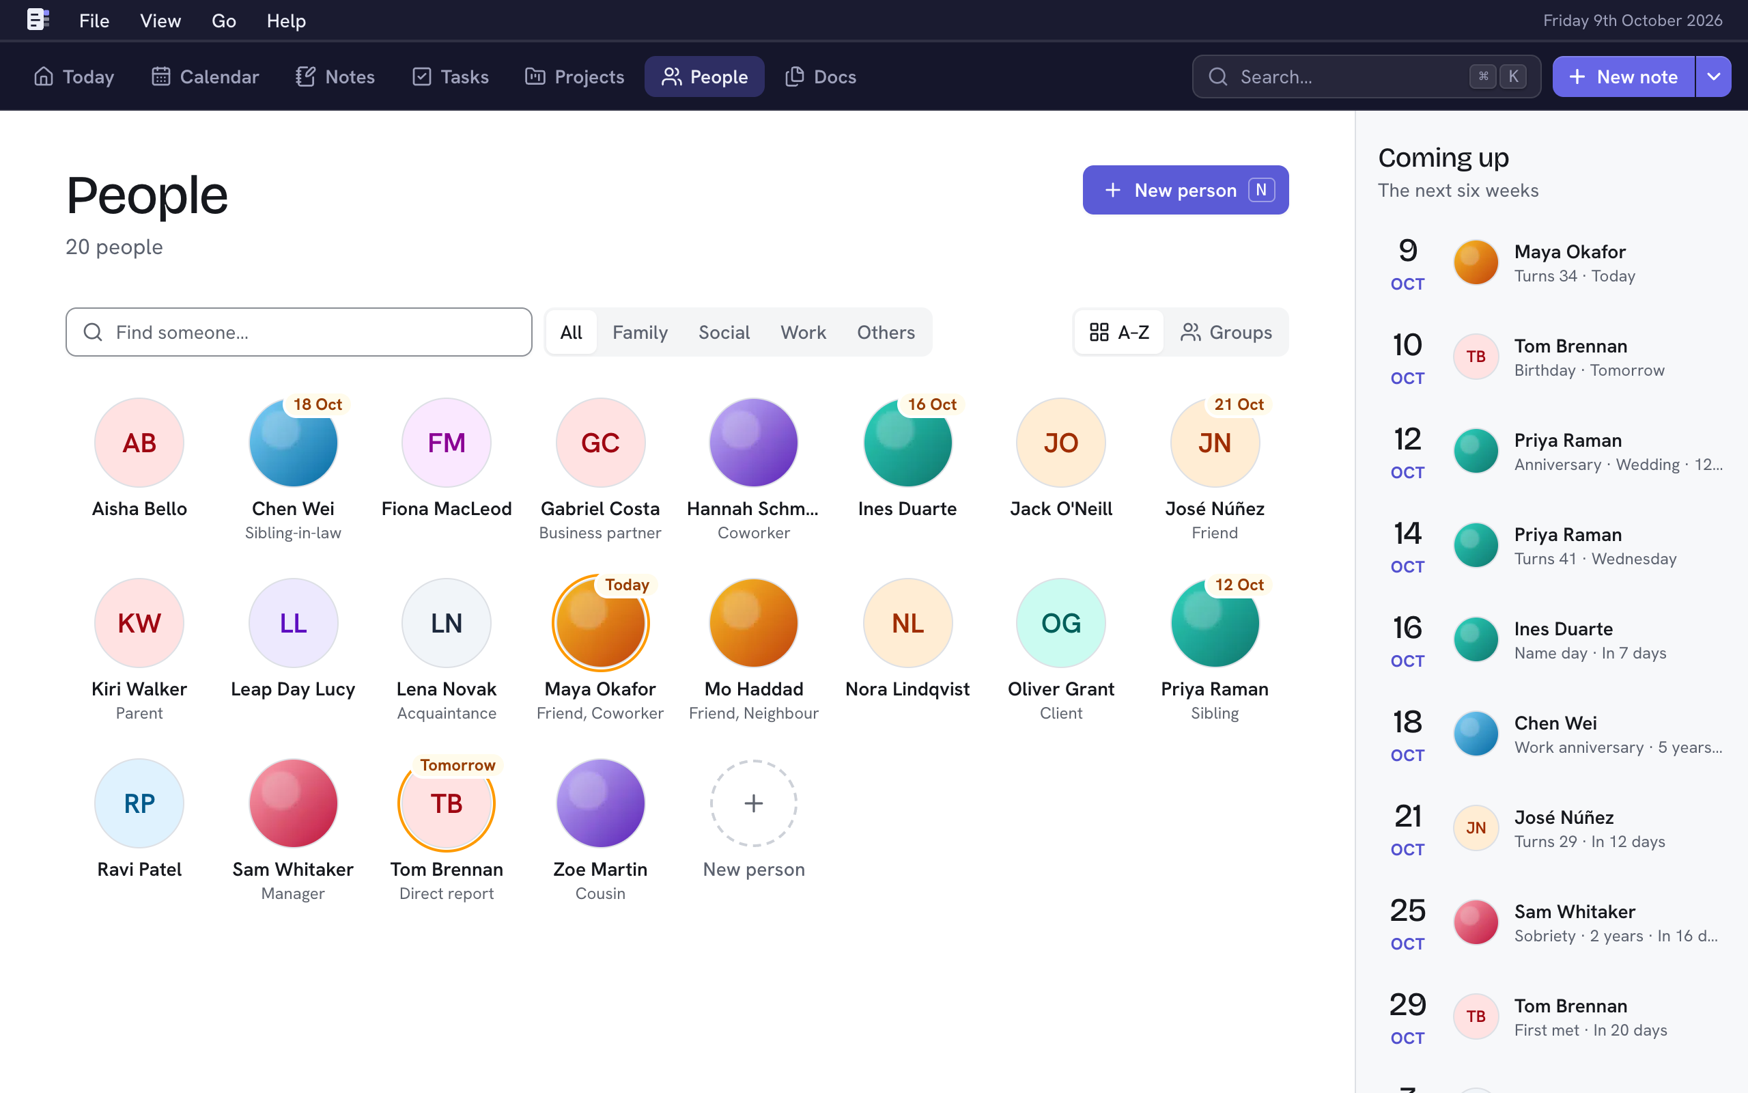This screenshot has height=1093, width=1748.
Task: Filter people by Social
Action: pos(724,332)
